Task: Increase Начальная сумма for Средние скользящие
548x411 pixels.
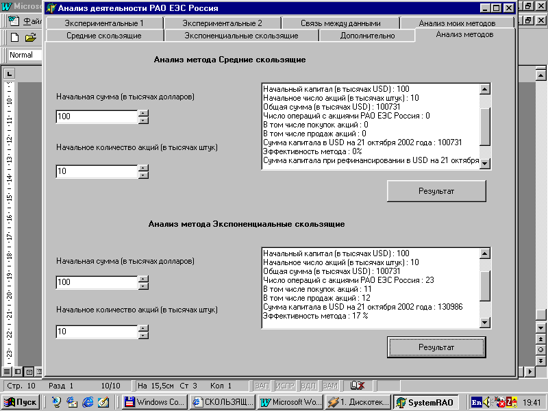Action: point(143,113)
